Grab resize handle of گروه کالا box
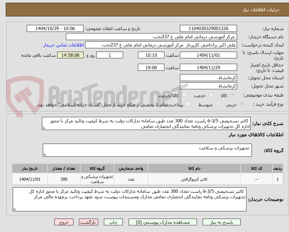289x232 pixels. 45,155
